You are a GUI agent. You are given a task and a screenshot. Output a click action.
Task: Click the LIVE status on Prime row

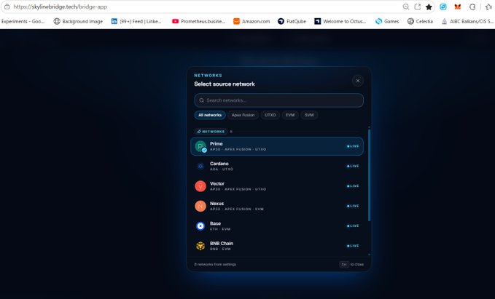[353, 146]
